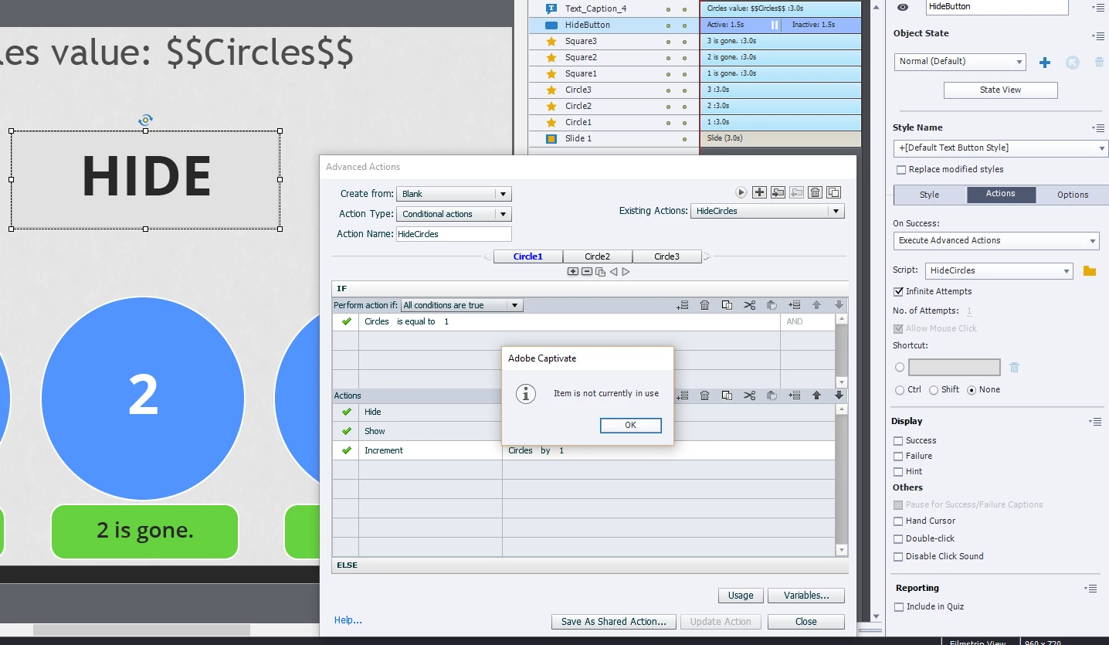Click the folder icon next to Script dropdown
This screenshot has height=645, width=1109.
point(1090,270)
